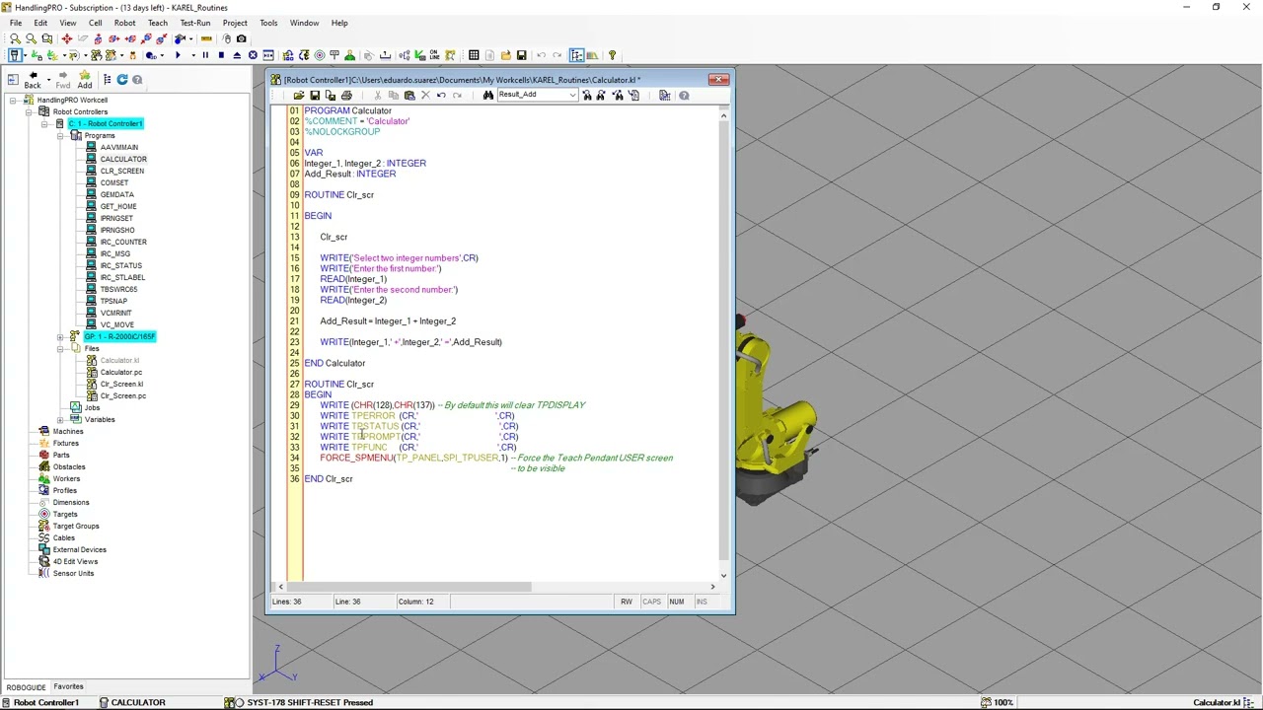Expand the Variables node

60,419
